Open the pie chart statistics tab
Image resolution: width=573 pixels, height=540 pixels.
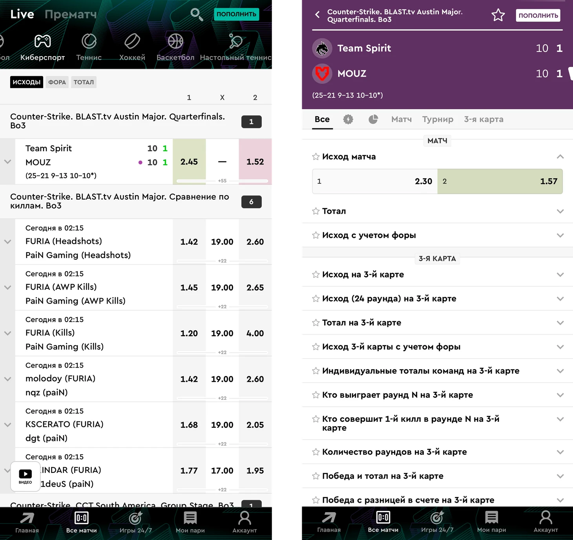[x=373, y=119]
